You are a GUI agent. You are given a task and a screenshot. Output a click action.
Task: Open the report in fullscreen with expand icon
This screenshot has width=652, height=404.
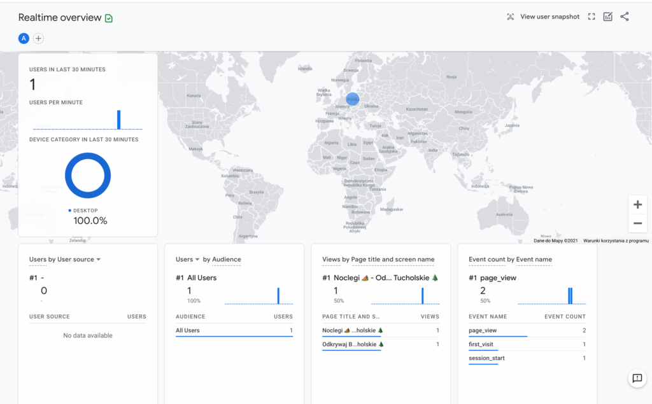click(592, 17)
